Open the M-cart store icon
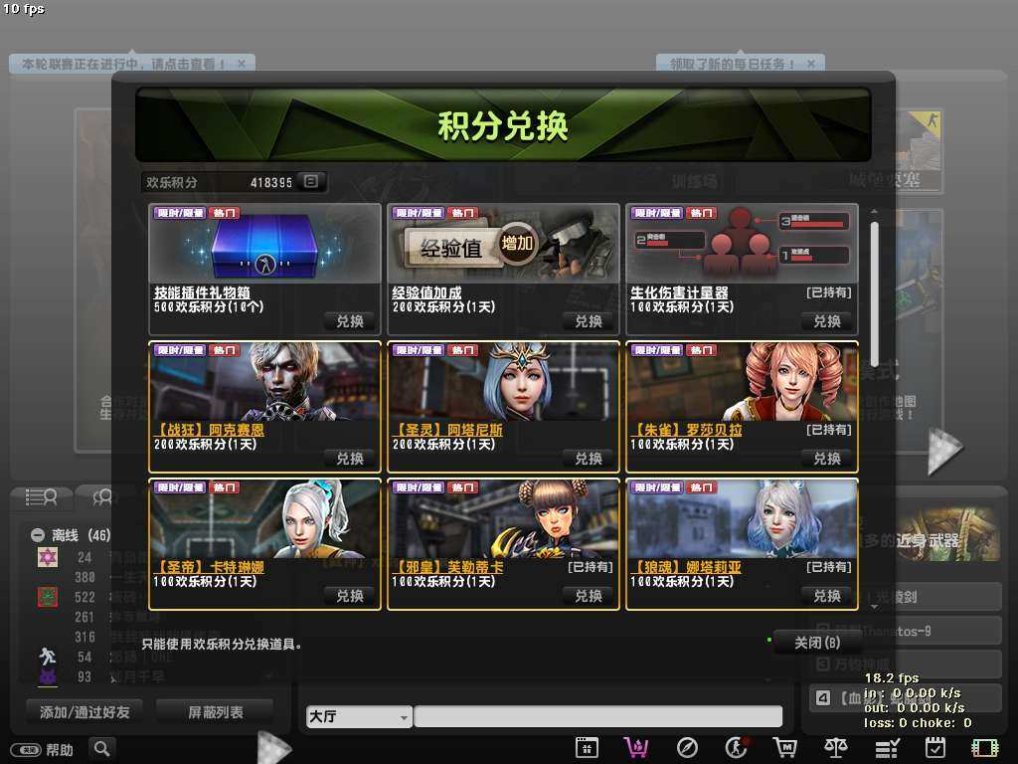This screenshot has width=1018, height=764. point(785,747)
